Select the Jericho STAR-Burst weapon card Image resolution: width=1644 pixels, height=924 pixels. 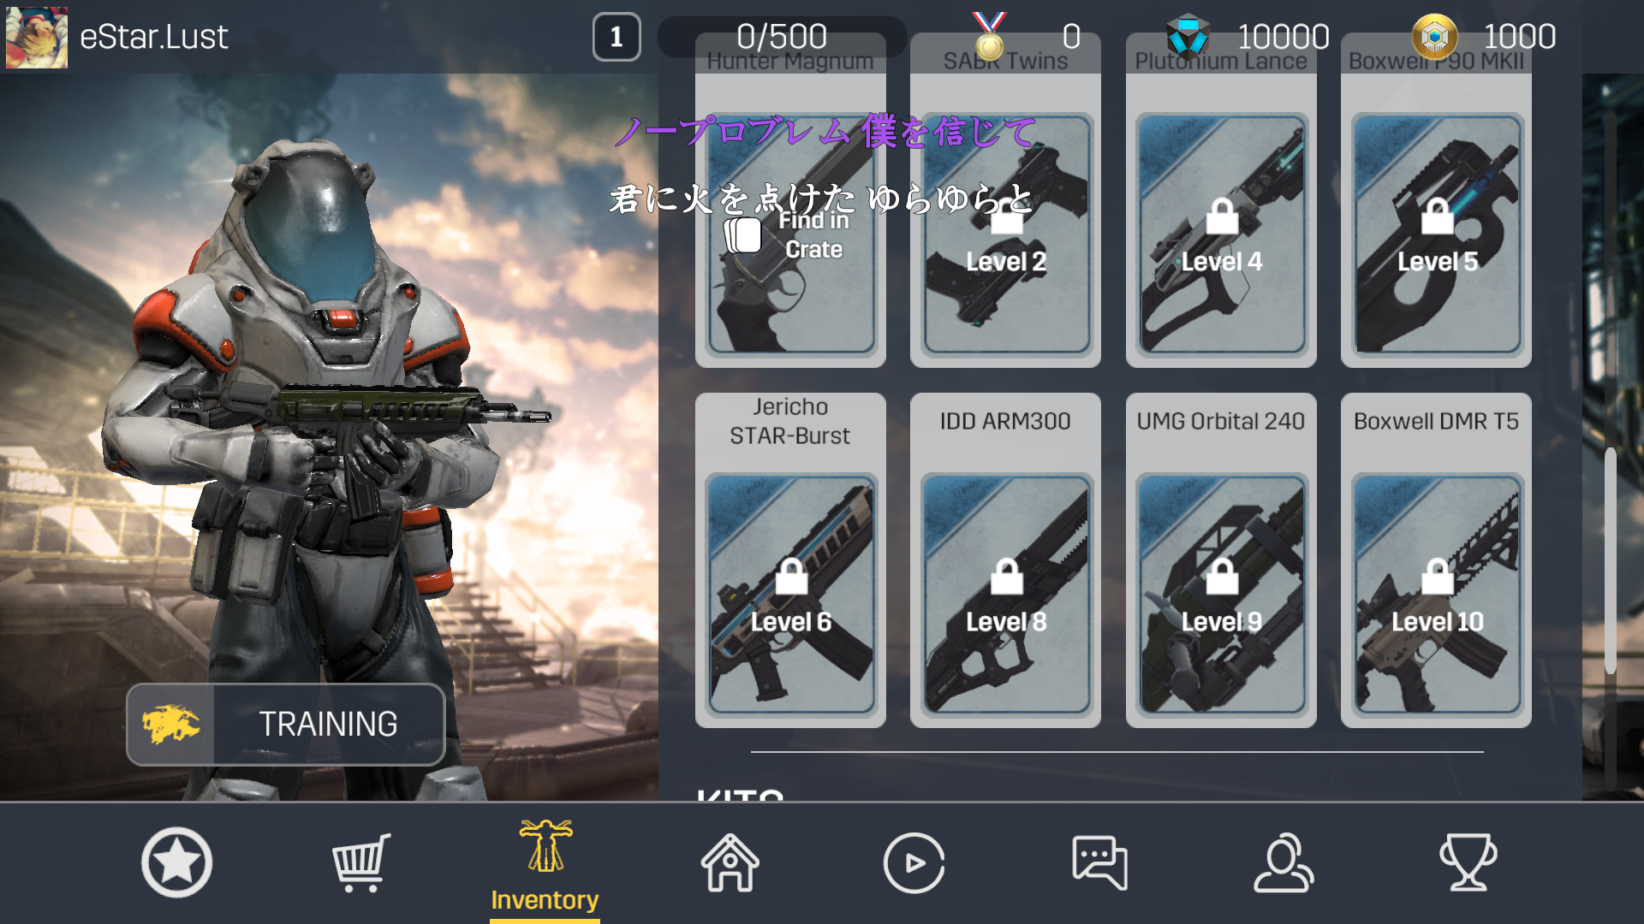tap(790, 560)
